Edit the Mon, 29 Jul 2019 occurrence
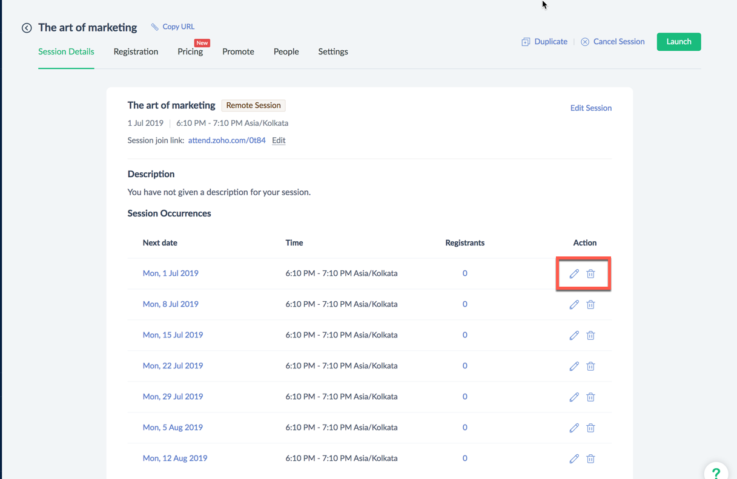Image resolution: width=737 pixels, height=479 pixels. [x=574, y=397]
